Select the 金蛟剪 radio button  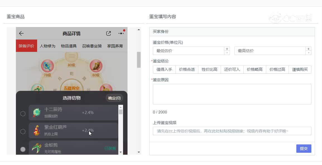23,149
